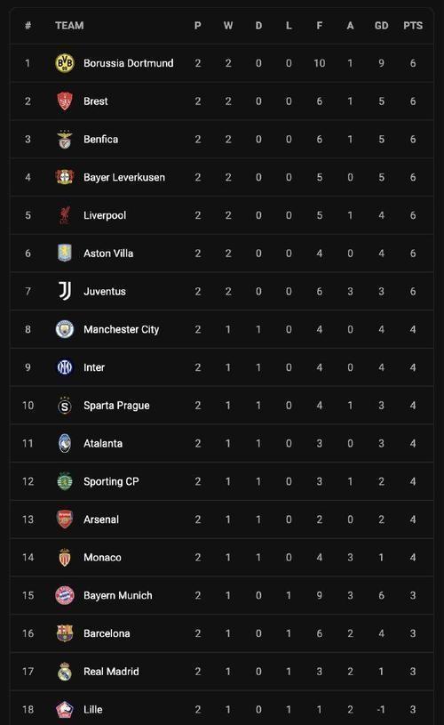Select the Sporting CP team name
Image resolution: width=444 pixels, height=725 pixels.
click(111, 481)
